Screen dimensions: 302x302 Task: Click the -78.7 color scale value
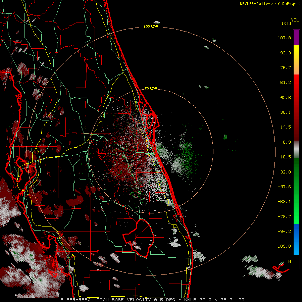284,217
